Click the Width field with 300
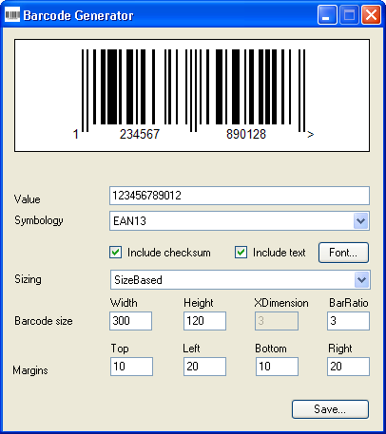This screenshot has height=434, width=386. click(x=130, y=321)
